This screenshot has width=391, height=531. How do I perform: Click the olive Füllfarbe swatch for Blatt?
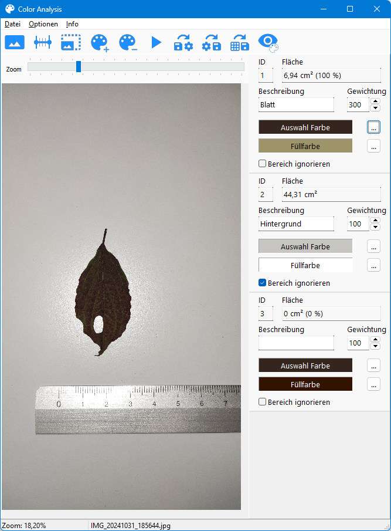point(305,146)
